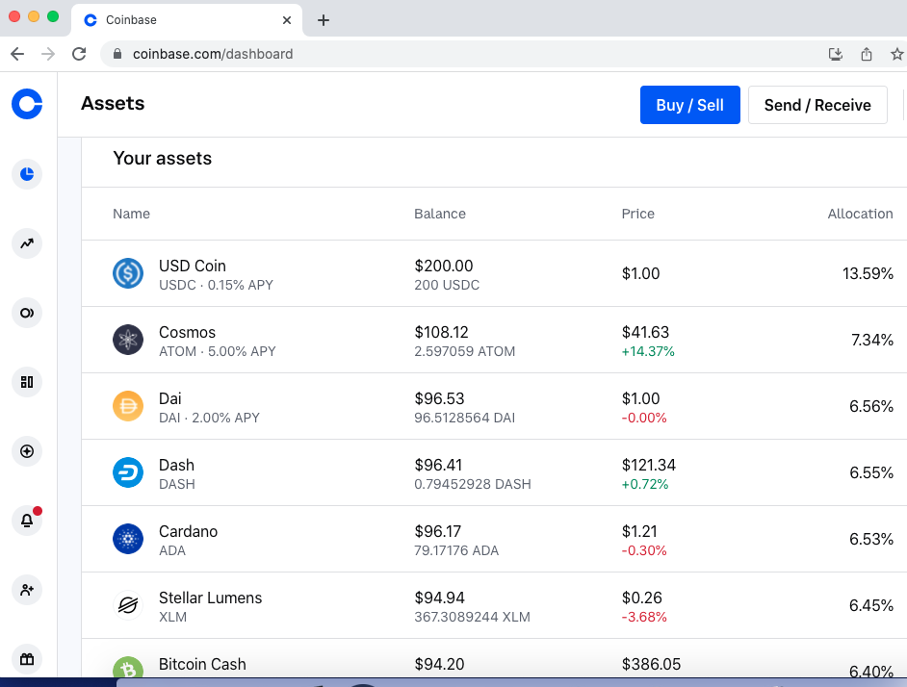The image size is (907, 687).
Task: Click the 2.597059 ATOM balance
Action: pyautogui.click(x=464, y=351)
